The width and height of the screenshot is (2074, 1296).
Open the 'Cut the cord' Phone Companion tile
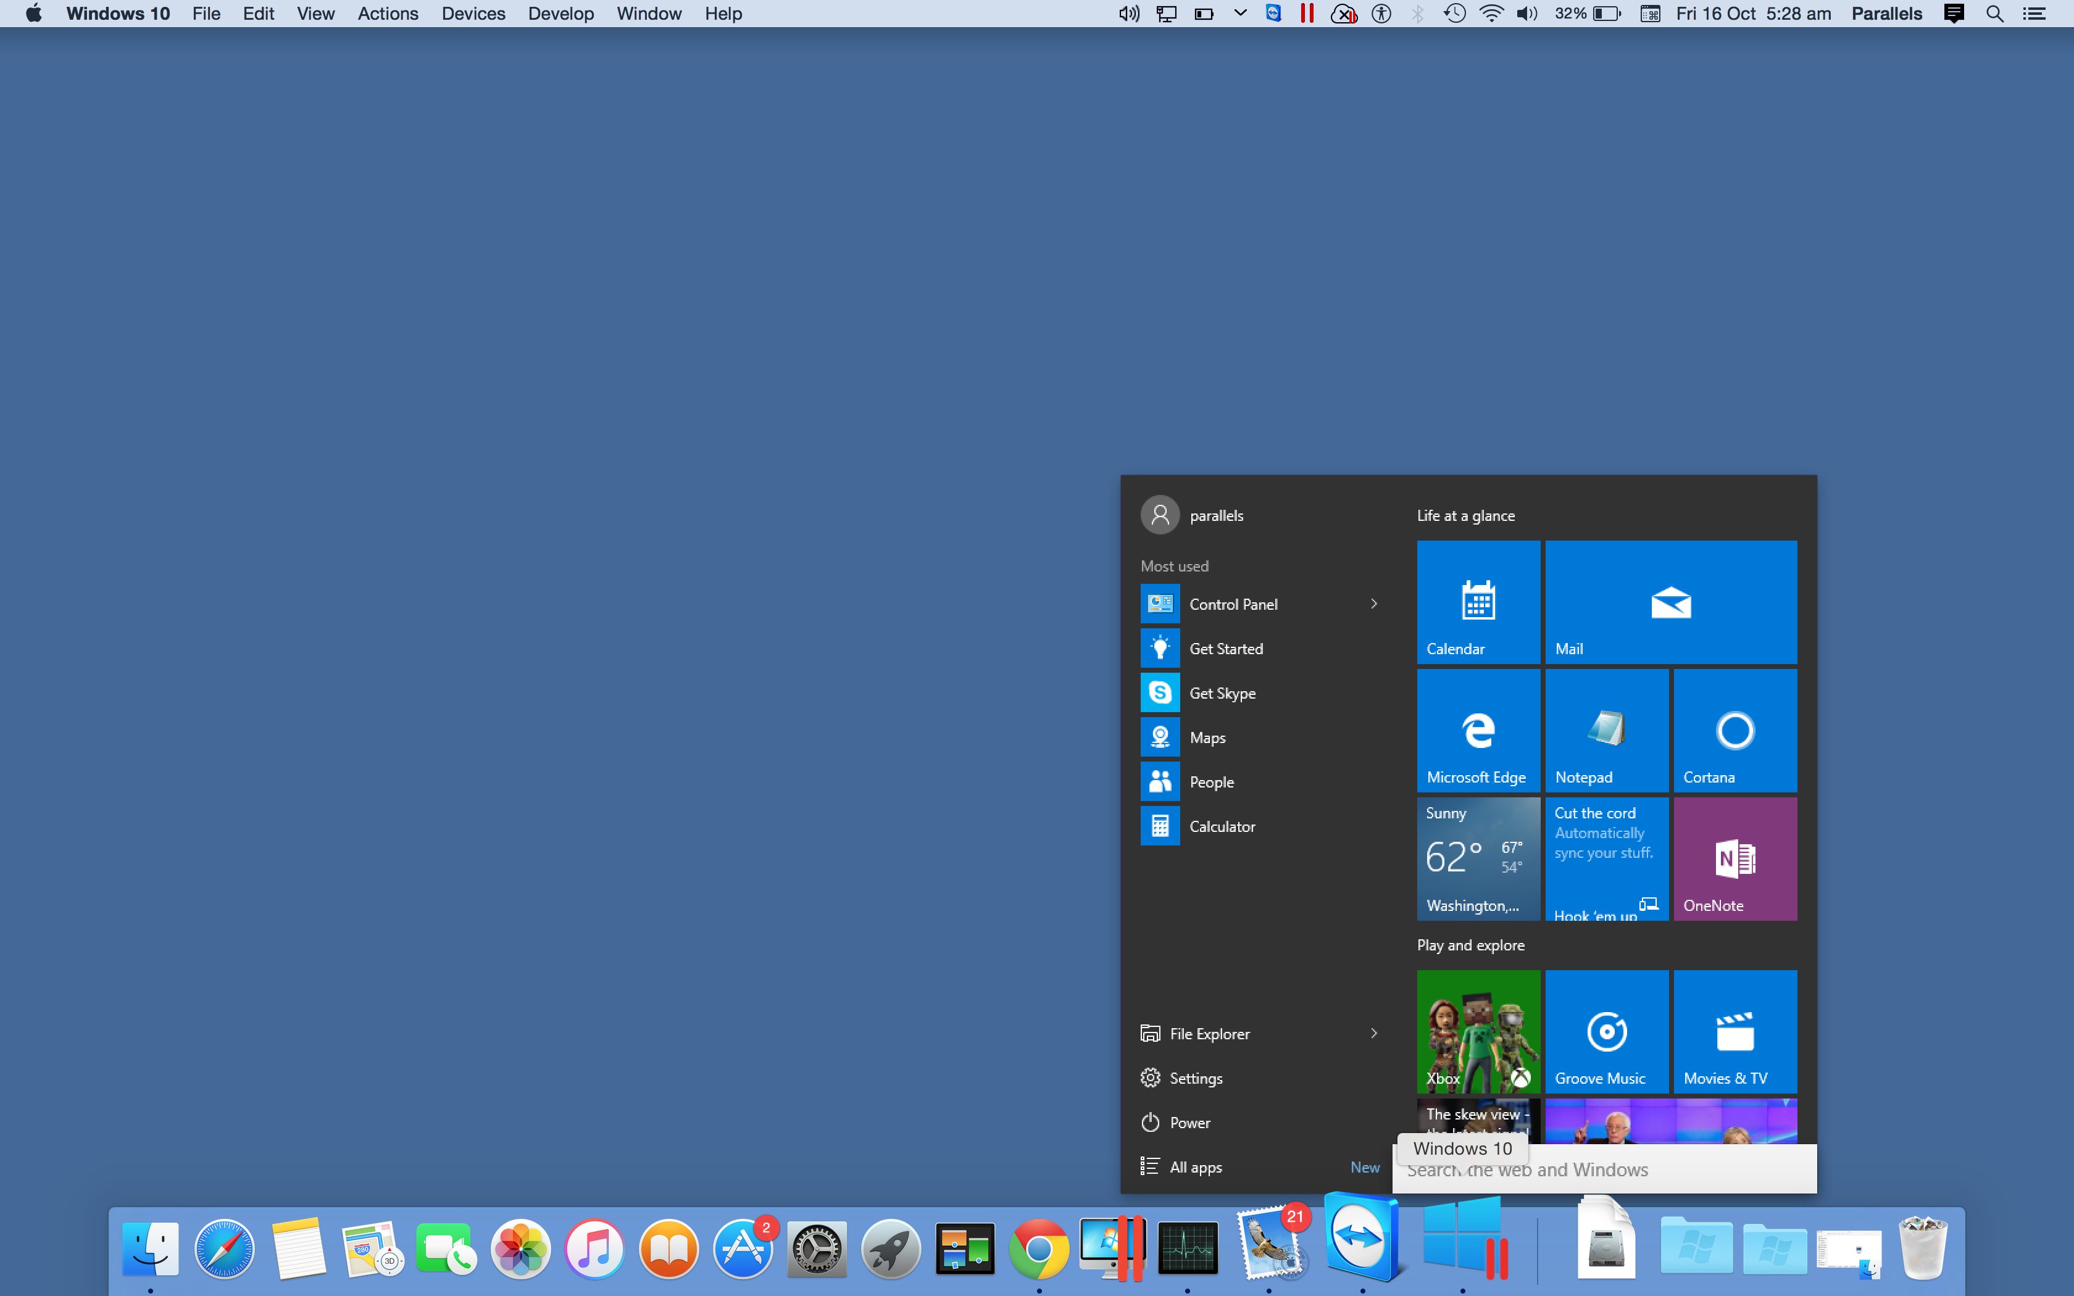click(1606, 859)
